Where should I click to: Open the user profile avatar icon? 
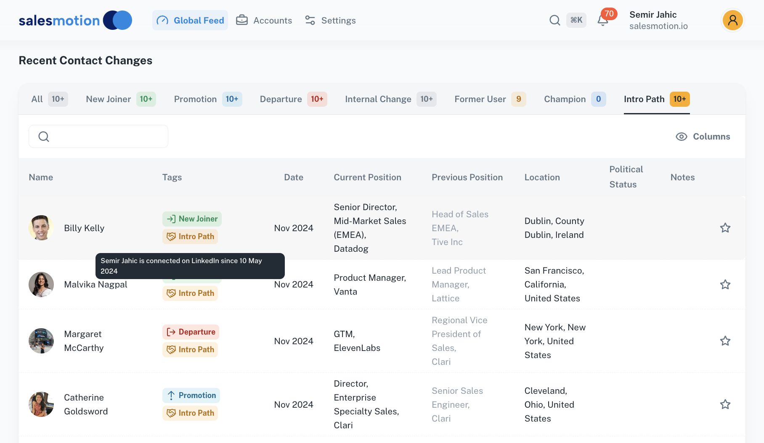tap(733, 20)
